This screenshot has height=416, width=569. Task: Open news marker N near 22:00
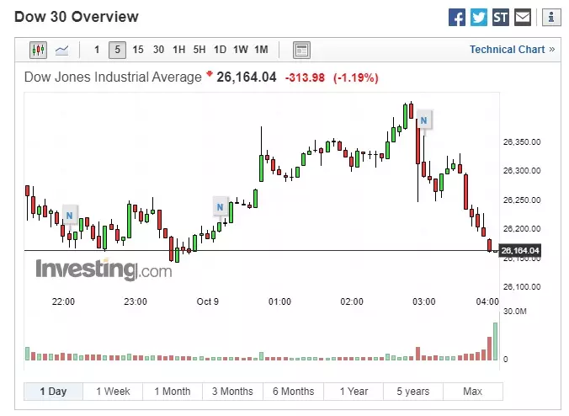[69, 216]
